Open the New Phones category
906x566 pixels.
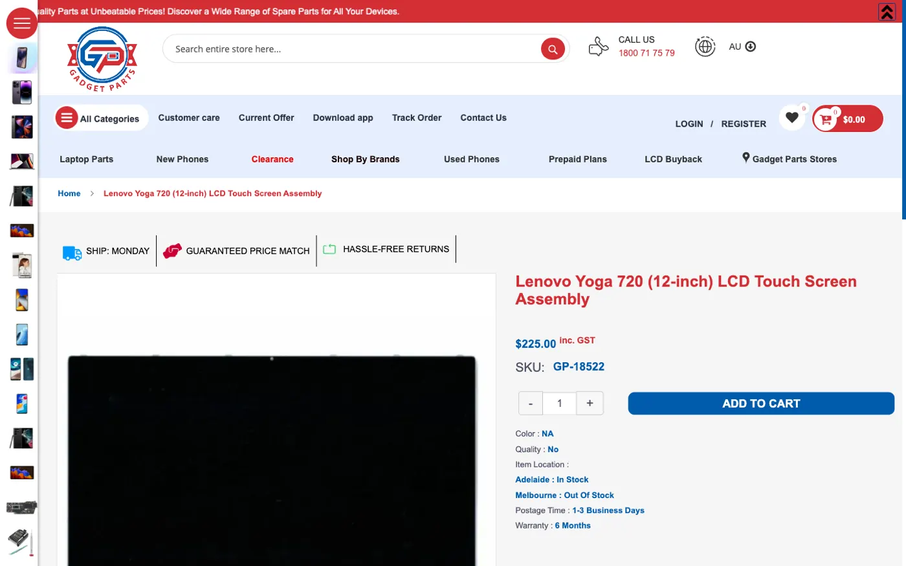182,159
